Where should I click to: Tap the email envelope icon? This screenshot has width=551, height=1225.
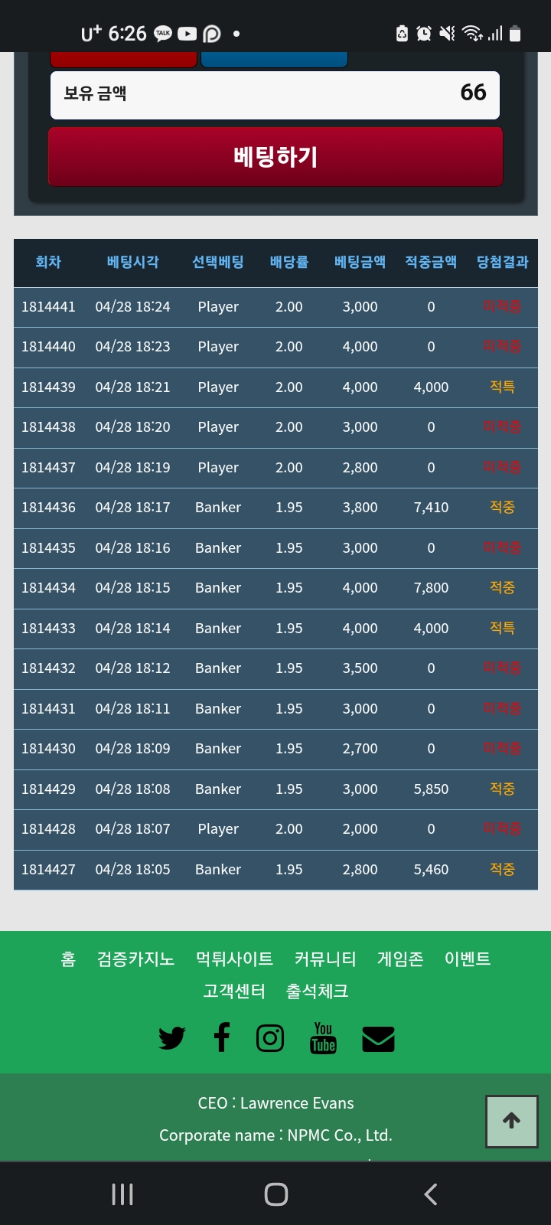point(378,1039)
